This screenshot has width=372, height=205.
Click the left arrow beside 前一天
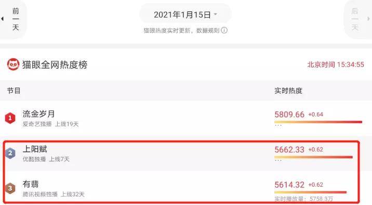[x=3, y=19]
